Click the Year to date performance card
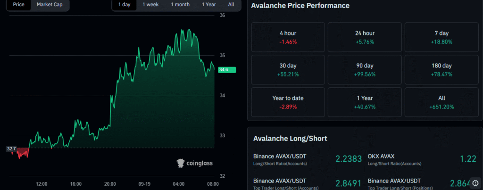Screen dimensions: 483x190 tap(288, 102)
